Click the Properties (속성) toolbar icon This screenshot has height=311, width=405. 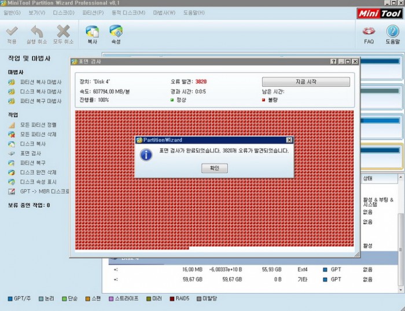(116, 31)
